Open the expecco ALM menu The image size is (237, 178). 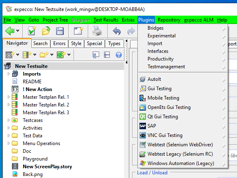pyautogui.click(x=199, y=20)
